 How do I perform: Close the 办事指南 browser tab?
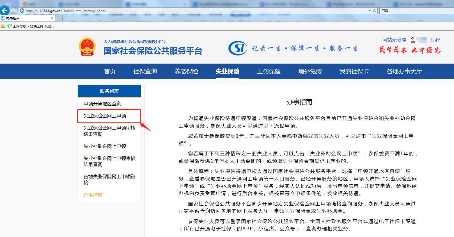click(52, 18)
